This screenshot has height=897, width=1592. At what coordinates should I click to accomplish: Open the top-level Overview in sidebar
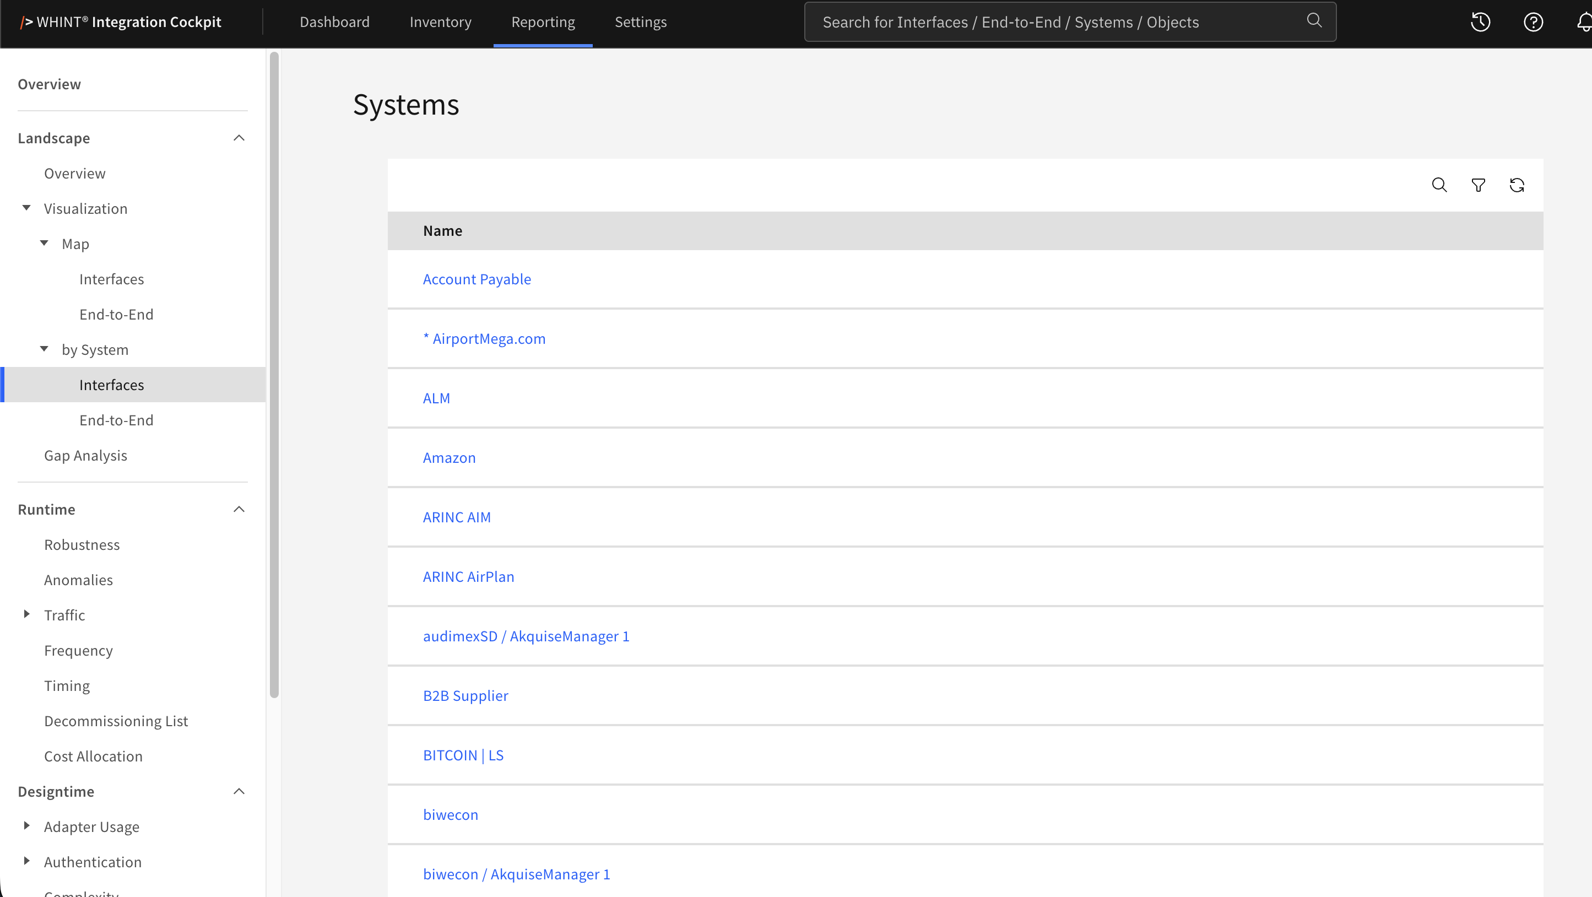tap(50, 84)
